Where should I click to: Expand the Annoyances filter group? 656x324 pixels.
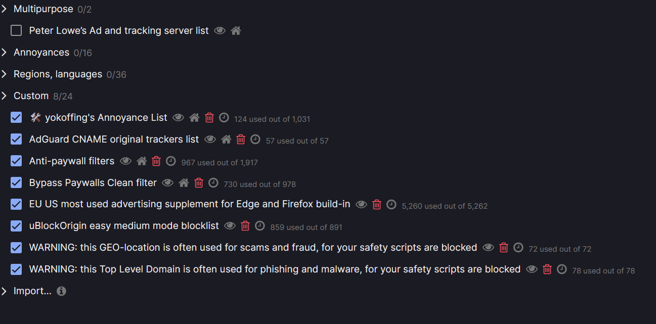point(5,53)
